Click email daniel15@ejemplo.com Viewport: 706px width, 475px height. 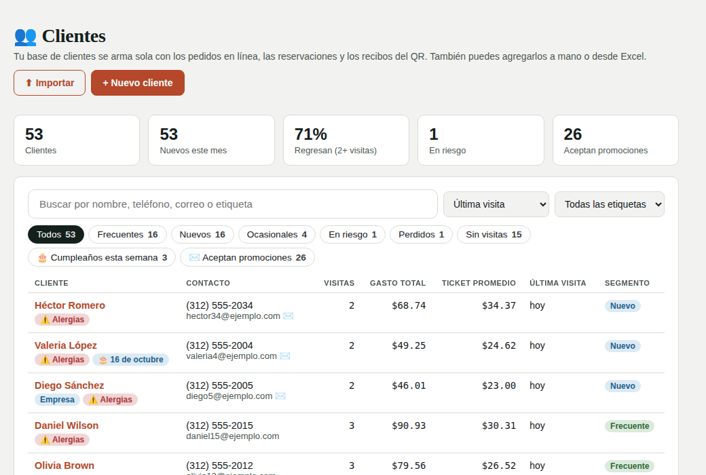pos(232,436)
